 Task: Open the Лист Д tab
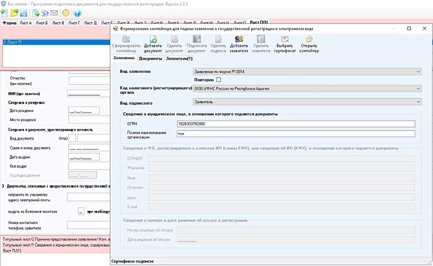tap(90, 23)
